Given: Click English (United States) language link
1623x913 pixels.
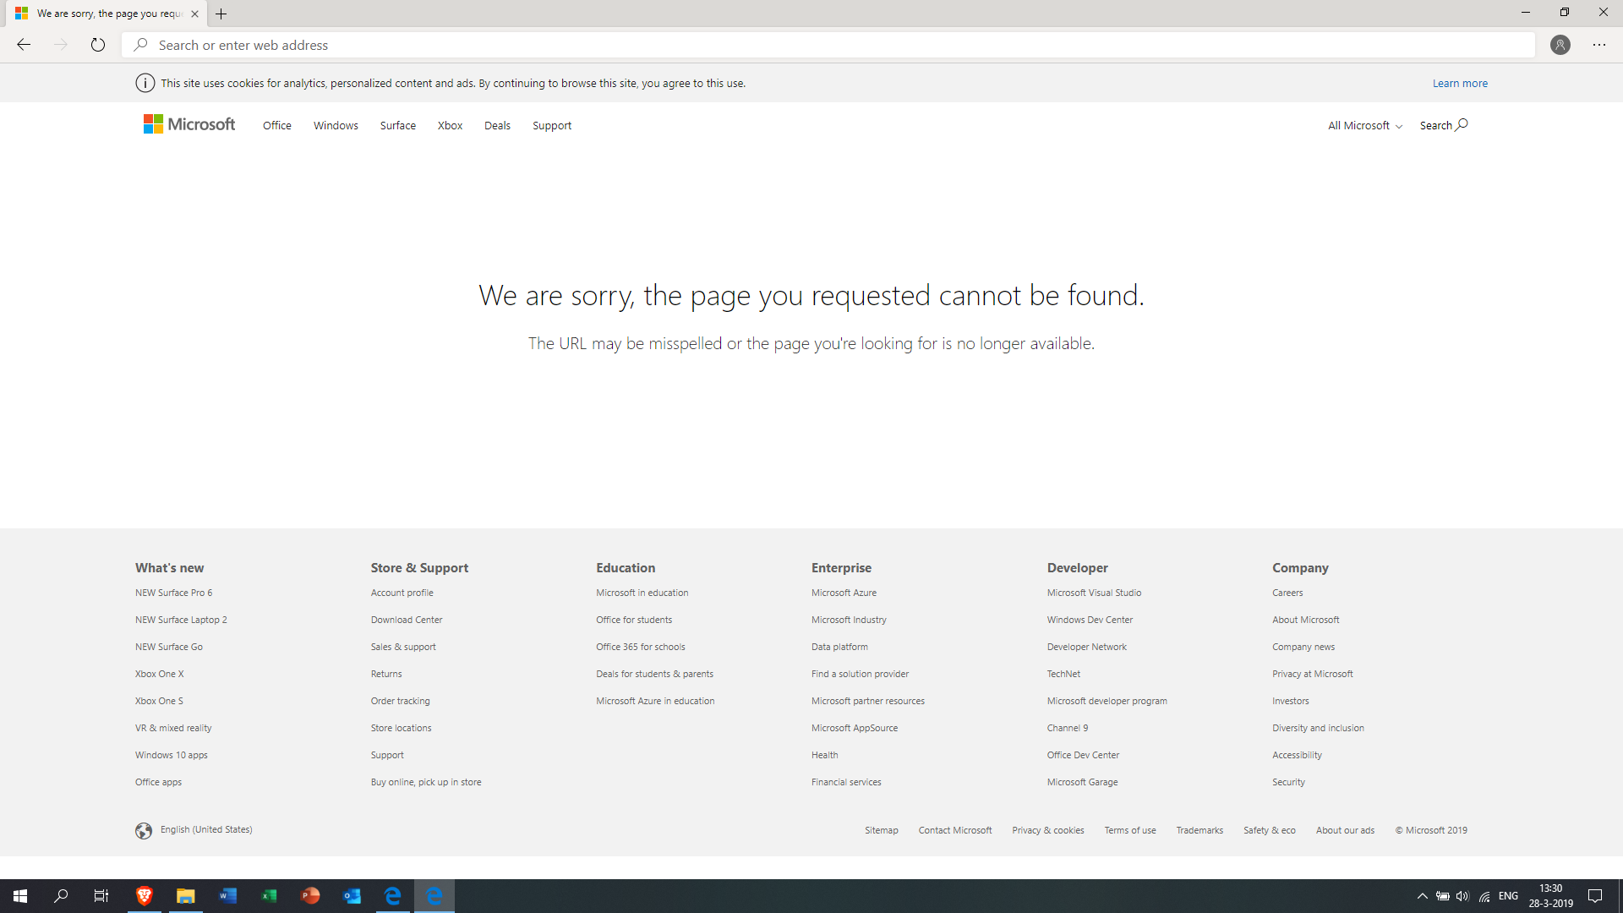Looking at the screenshot, I should pos(206,829).
